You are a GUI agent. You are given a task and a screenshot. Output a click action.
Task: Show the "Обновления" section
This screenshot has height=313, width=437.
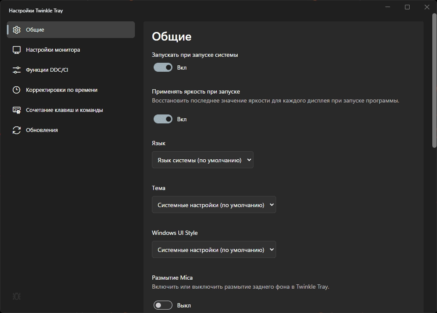[x=71, y=130]
